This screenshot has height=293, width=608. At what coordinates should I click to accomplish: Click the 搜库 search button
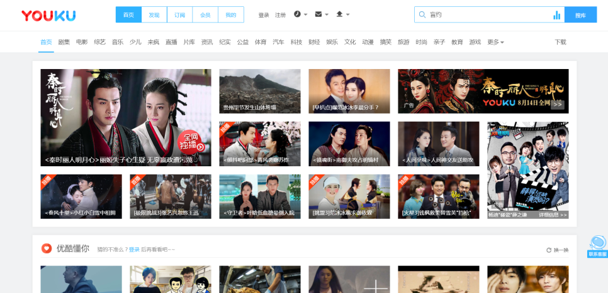580,14
